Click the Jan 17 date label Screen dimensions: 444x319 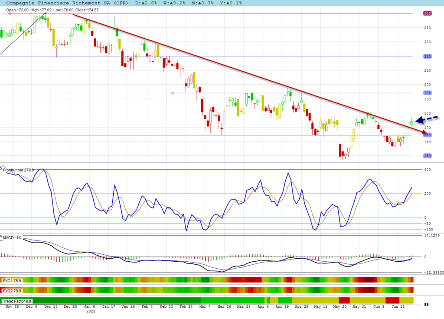(109, 306)
